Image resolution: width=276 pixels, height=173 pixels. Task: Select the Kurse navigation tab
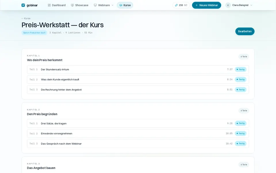click(125, 5)
